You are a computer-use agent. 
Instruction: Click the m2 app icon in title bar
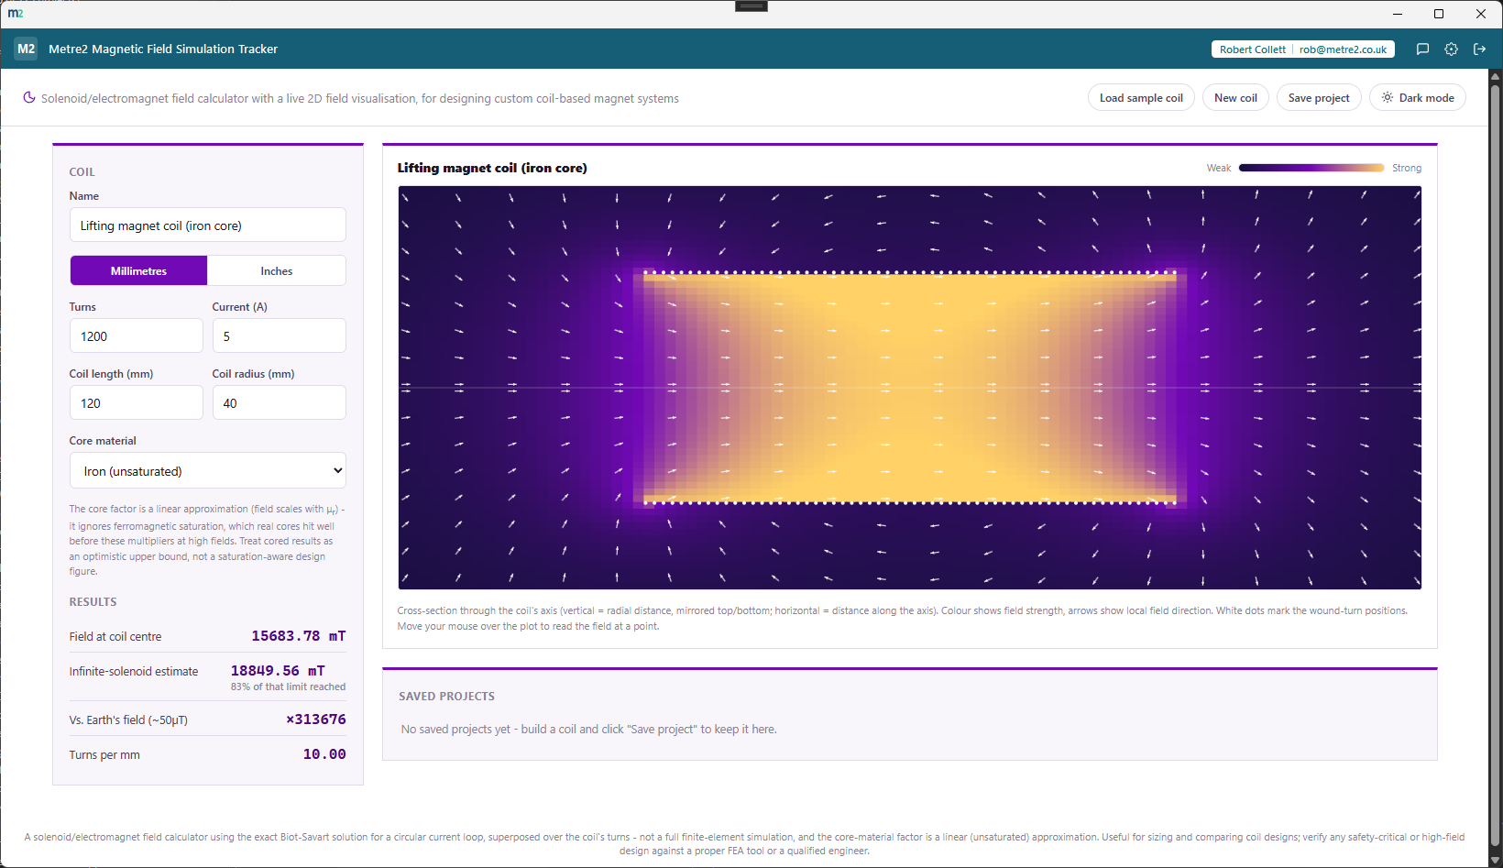point(16,13)
